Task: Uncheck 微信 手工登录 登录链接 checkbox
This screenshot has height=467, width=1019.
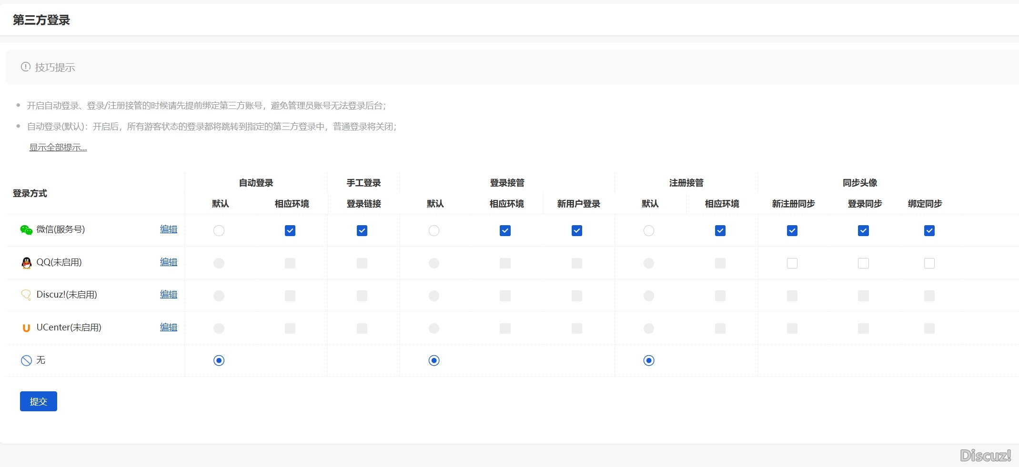Action: pyautogui.click(x=362, y=230)
